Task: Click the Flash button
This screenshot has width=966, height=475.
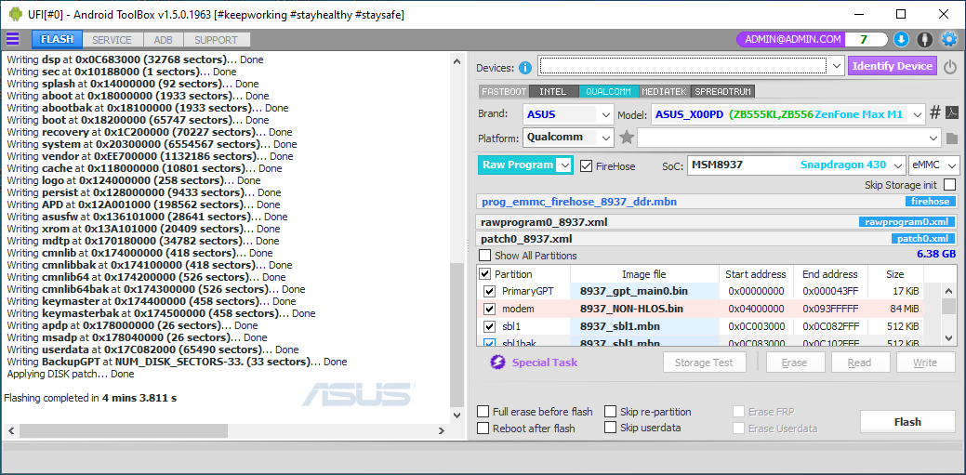Action: 907,422
